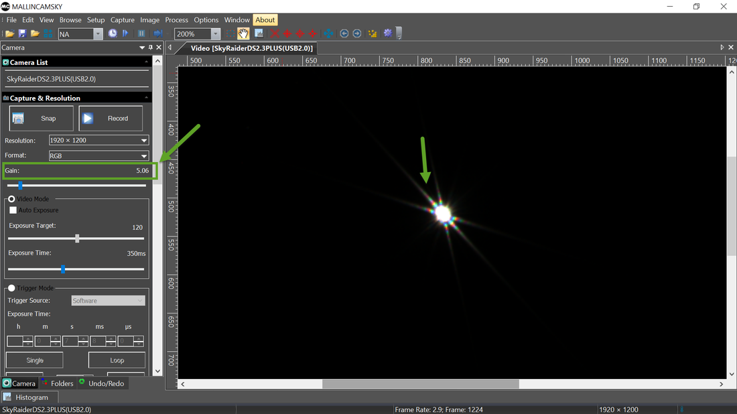
Task: Open the Trigger Source dropdown
Action: pos(108,301)
